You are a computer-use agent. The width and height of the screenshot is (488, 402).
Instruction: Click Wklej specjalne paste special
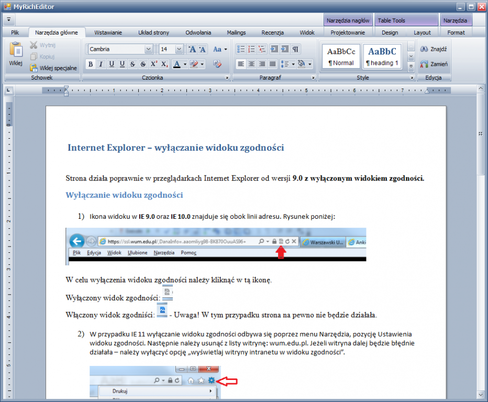pyautogui.click(x=53, y=68)
